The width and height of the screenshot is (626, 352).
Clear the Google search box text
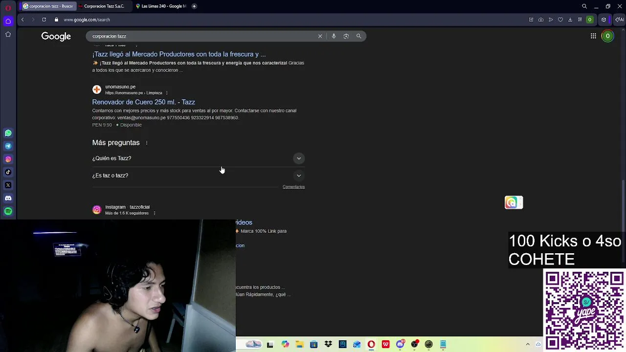320,36
